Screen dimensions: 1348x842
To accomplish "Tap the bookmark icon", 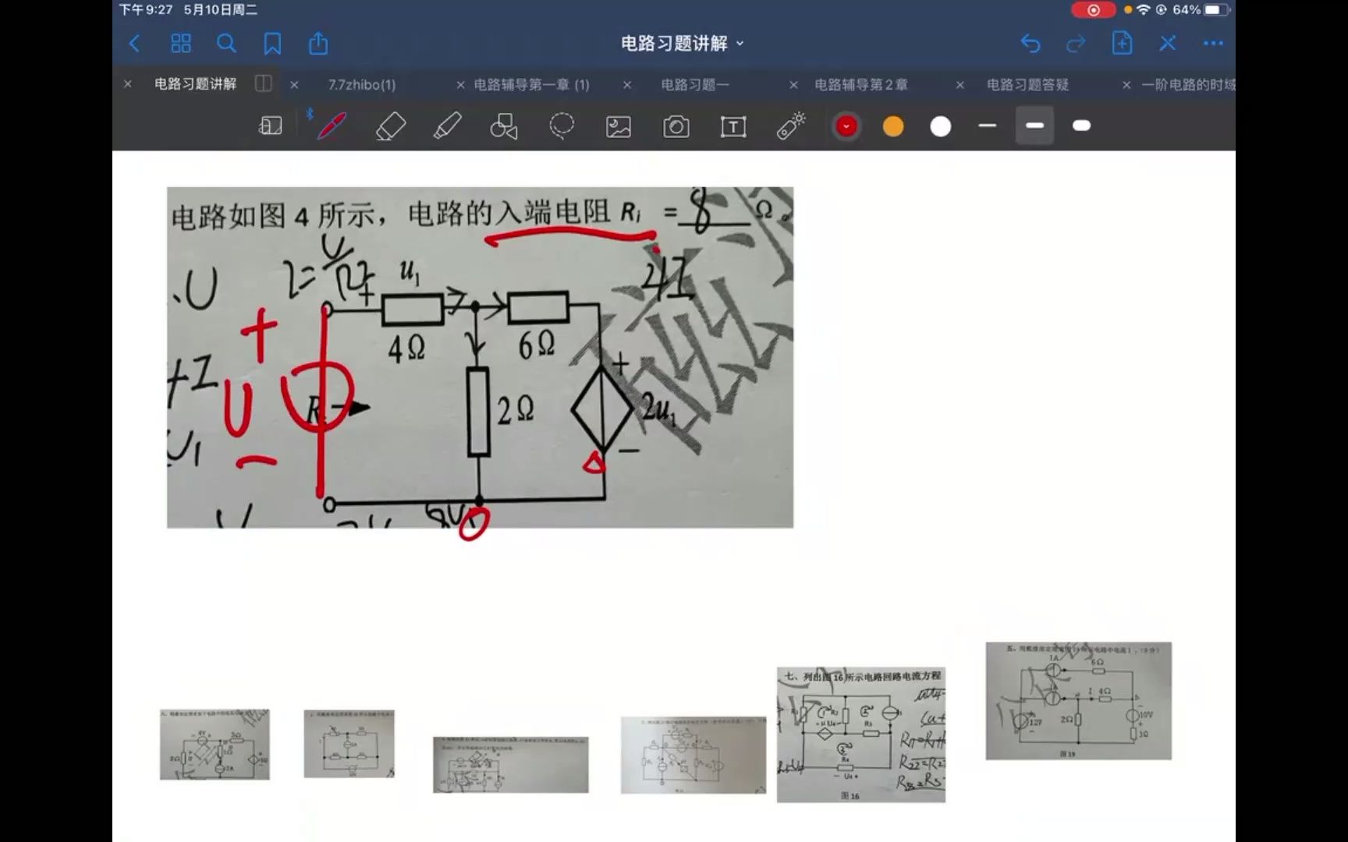I will pyautogui.click(x=272, y=44).
